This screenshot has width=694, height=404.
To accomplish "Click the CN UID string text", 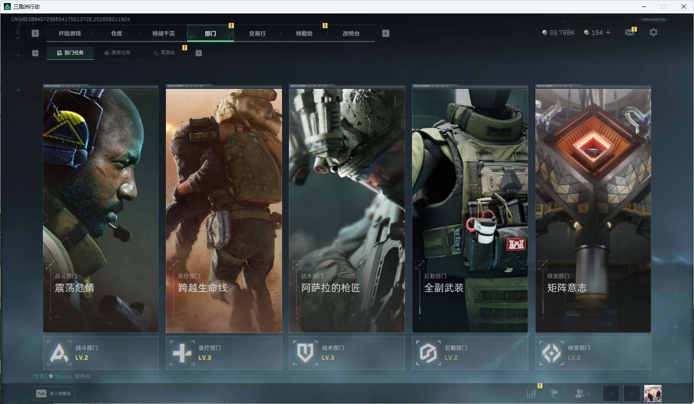I will [71, 19].
